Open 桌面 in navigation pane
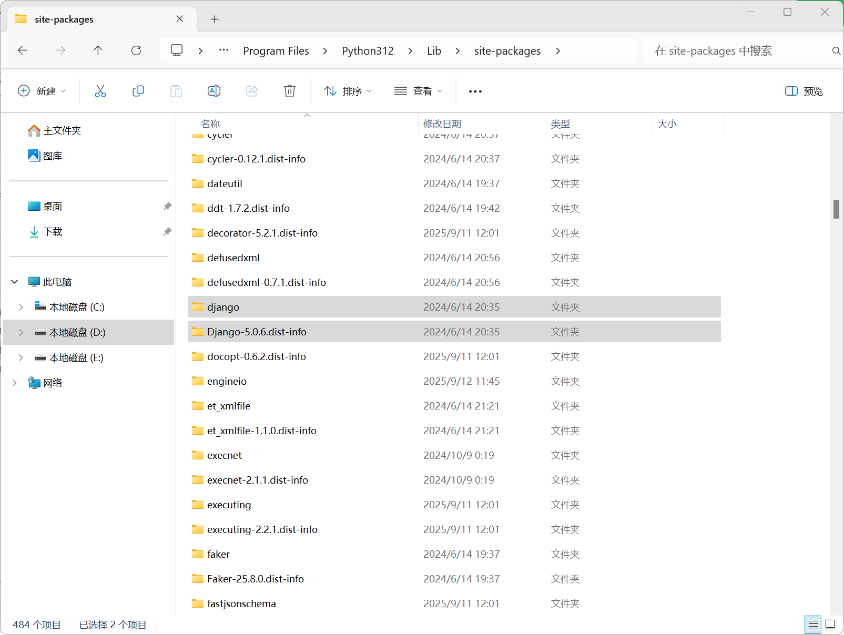The image size is (844, 635). 45,207
